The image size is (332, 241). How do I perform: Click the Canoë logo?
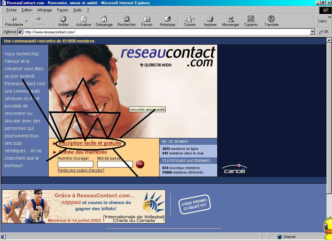point(235,169)
